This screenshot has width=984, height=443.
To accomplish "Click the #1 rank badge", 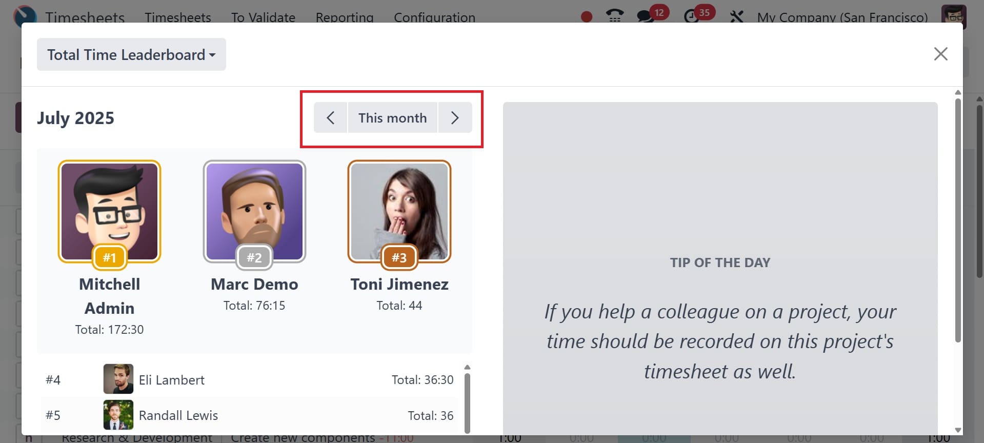I will click(109, 257).
